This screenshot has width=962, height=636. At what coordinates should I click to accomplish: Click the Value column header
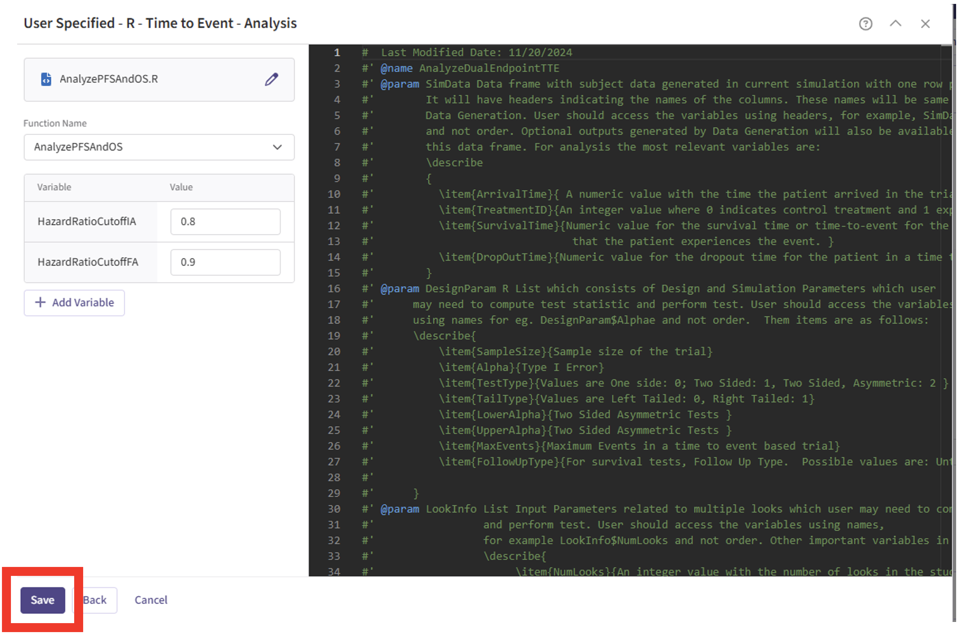[x=181, y=187]
